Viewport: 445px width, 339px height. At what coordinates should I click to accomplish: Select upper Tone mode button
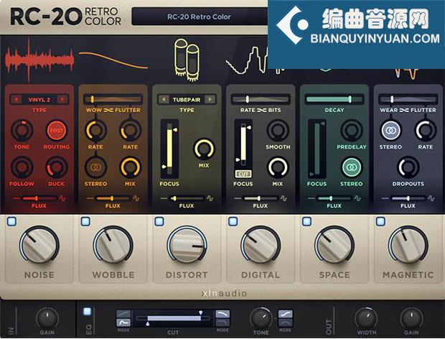coord(285,314)
